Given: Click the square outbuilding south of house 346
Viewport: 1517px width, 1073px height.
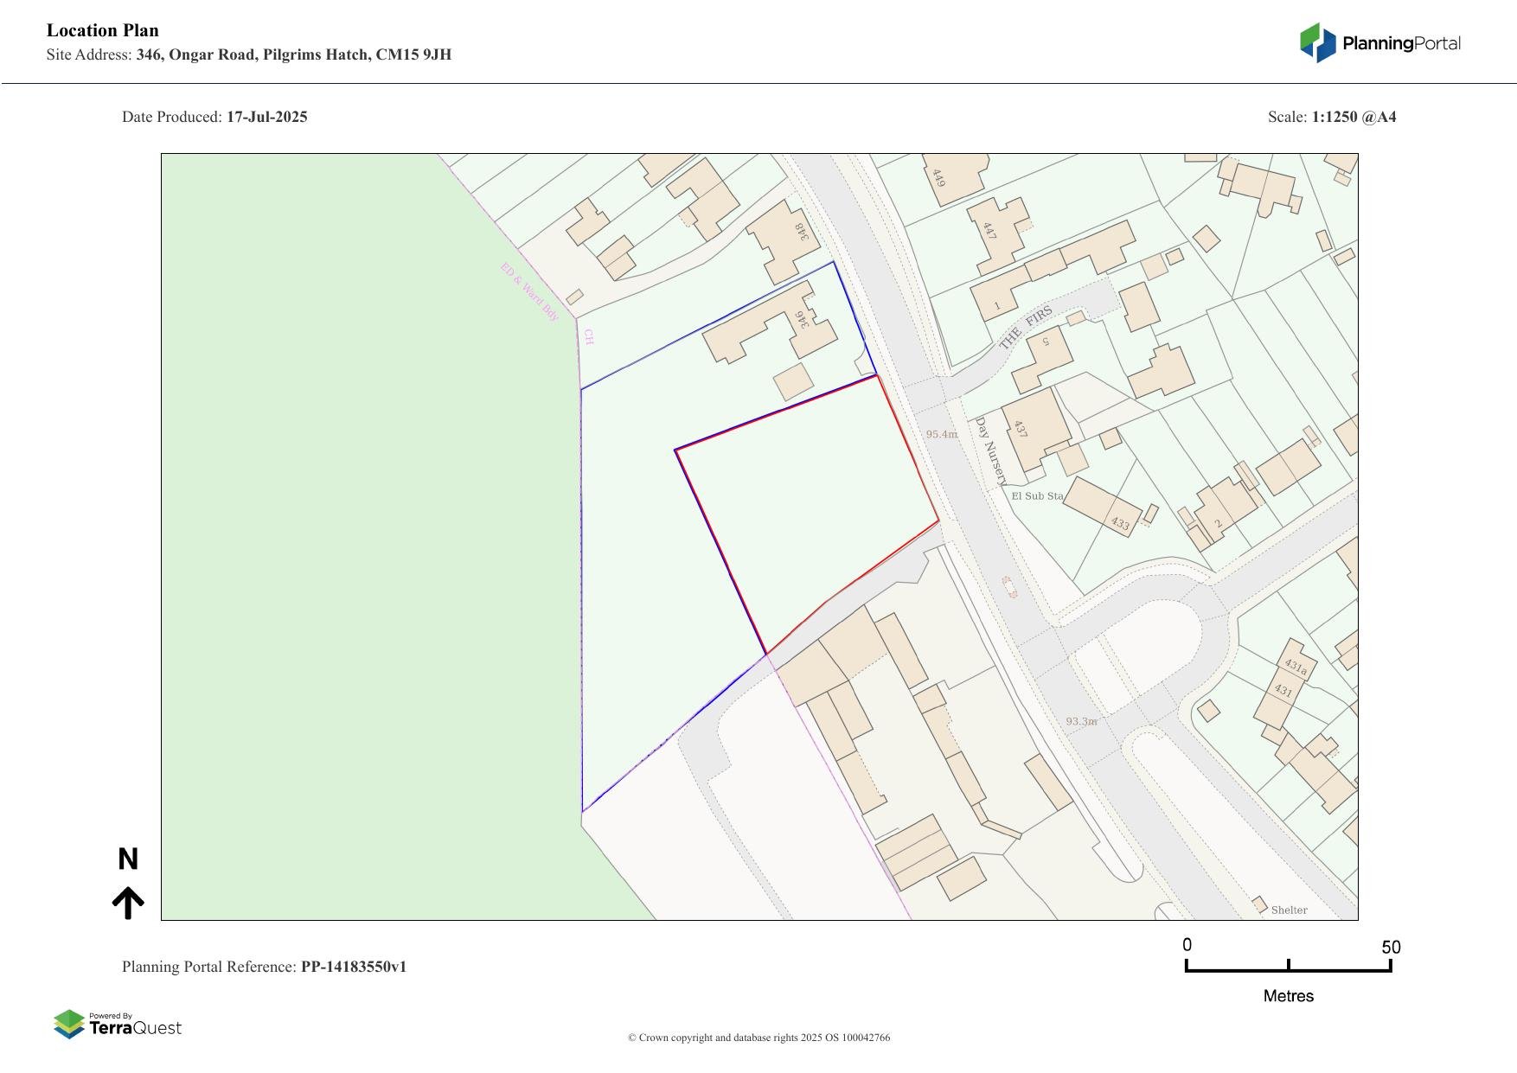Looking at the screenshot, I should click(793, 381).
